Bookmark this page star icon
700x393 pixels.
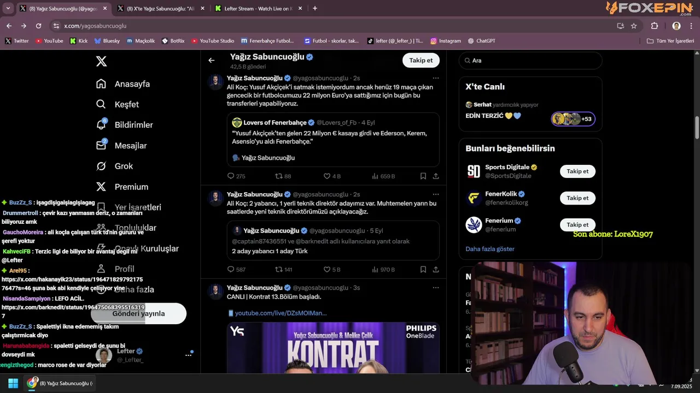point(634,26)
